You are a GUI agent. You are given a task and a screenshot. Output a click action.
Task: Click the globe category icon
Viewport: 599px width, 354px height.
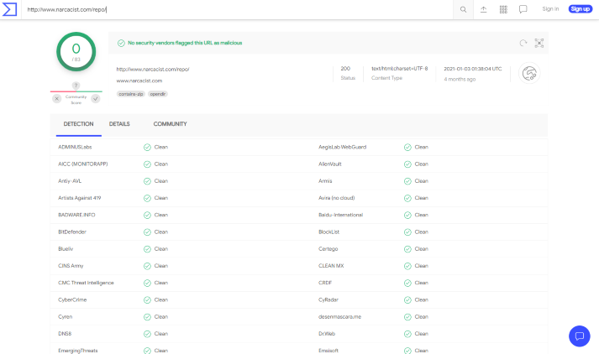pyautogui.click(x=529, y=73)
